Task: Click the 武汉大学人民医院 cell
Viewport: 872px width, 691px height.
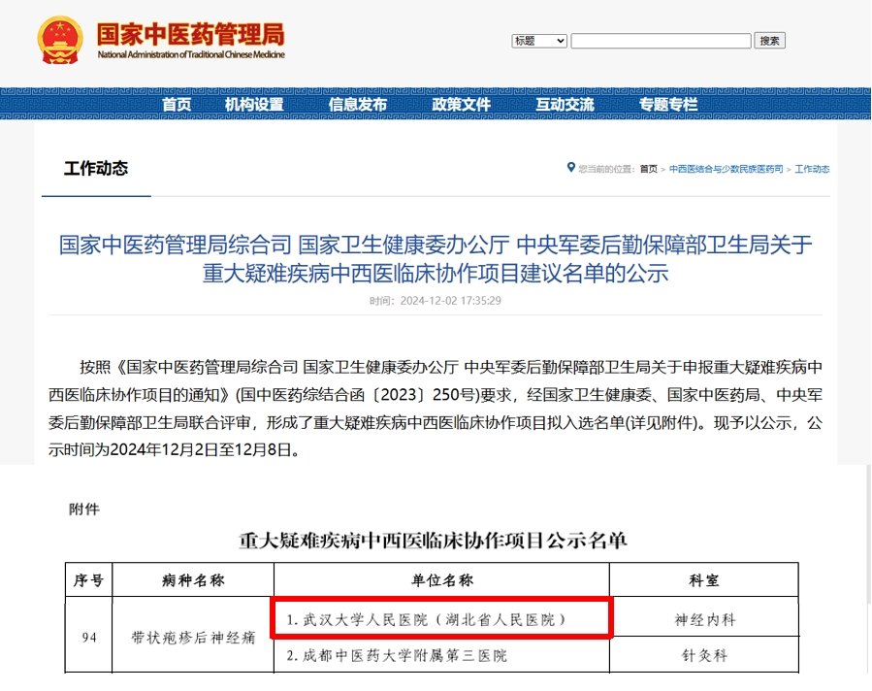Action: coord(441,618)
